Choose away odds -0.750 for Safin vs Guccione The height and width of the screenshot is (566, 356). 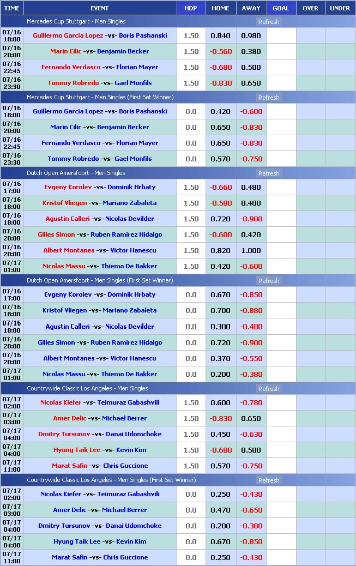coord(251,466)
